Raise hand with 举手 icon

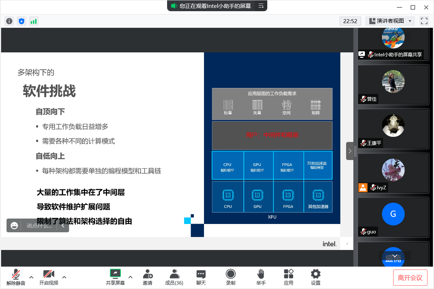click(261, 277)
